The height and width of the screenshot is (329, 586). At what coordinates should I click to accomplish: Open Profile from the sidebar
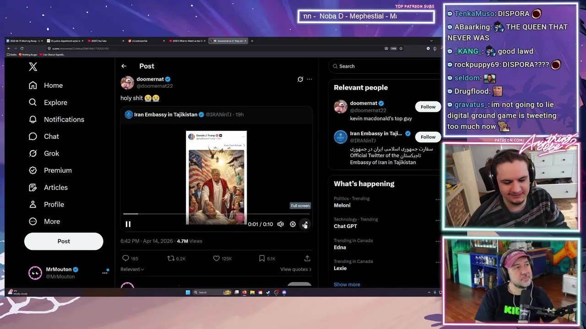click(46, 204)
